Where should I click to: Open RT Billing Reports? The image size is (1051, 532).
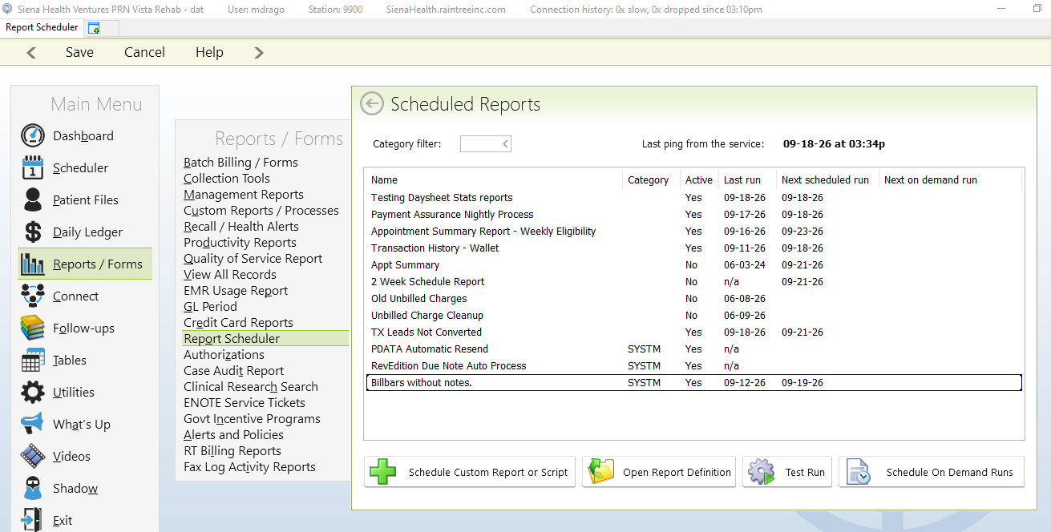coord(232,450)
